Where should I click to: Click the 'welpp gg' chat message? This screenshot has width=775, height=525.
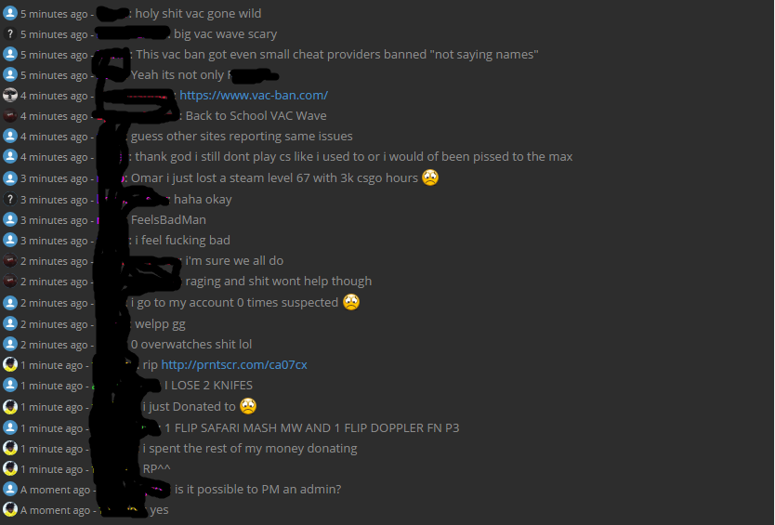(160, 324)
